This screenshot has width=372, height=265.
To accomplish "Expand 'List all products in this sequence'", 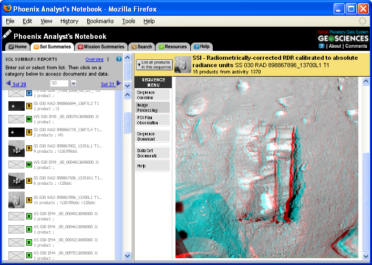I will pos(154,65).
